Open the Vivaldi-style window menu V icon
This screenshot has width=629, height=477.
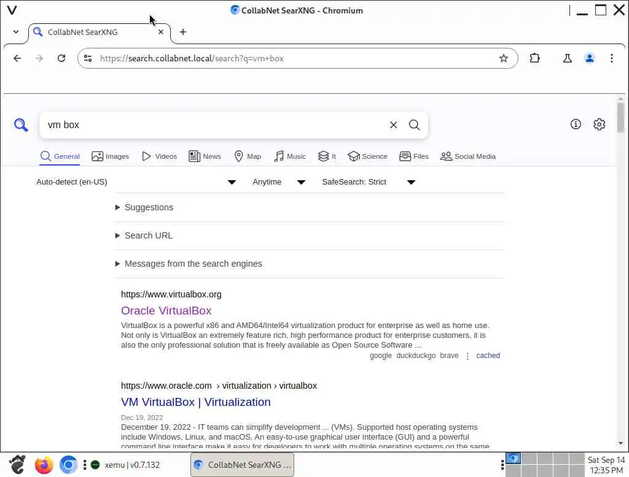click(12, 10)
